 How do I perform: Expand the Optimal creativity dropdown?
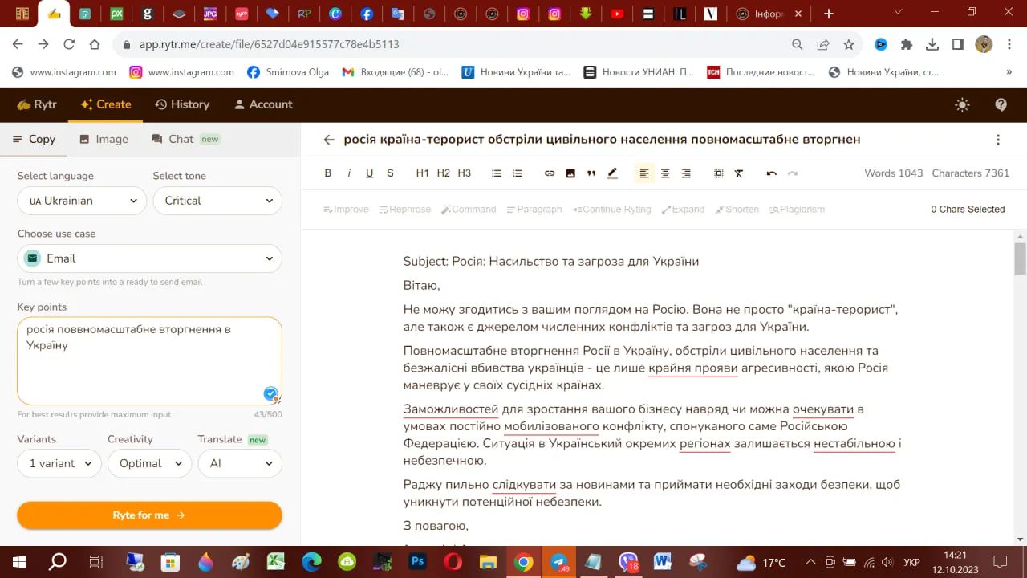(x=149, y=463)
